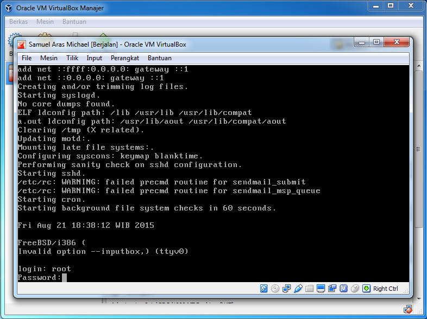Click the Password prompt cursor in terminal
Viewport: 427px width, 319px height.
[x=64, y=278]
